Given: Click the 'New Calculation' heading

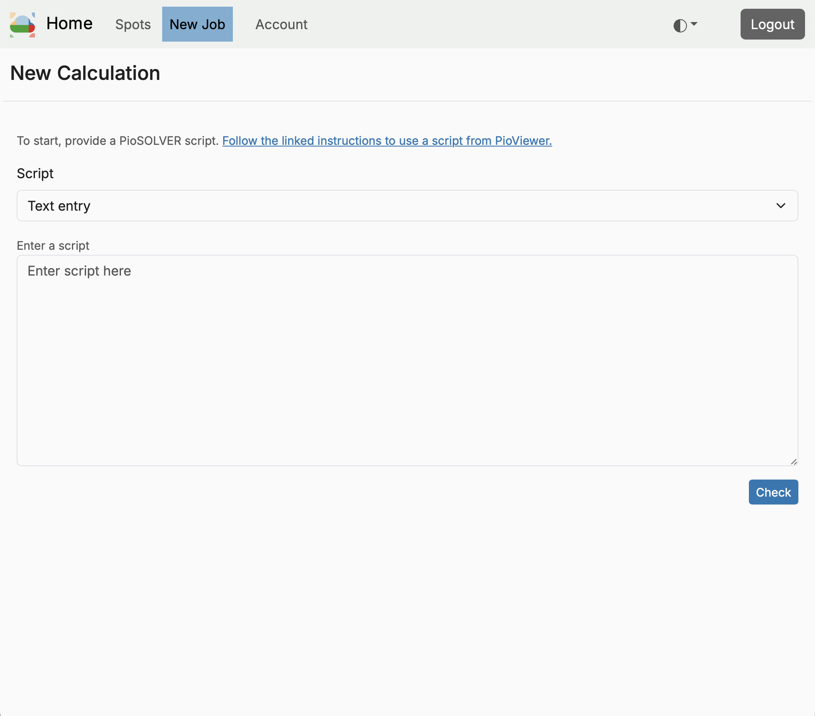Looking at the screenshot, I should coord(85,73).
